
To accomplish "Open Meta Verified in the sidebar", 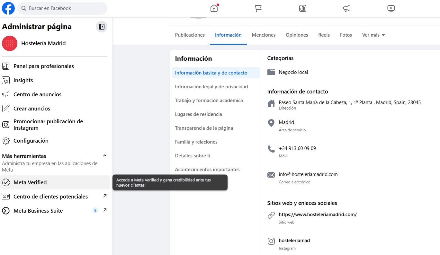I will [x=30, y=182].
